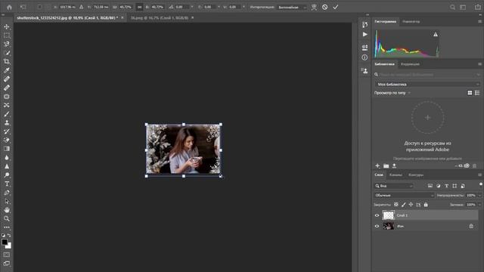Screen dimensions: 484x272
Task: Open the interpolation method dropdown
Action: 292,7
